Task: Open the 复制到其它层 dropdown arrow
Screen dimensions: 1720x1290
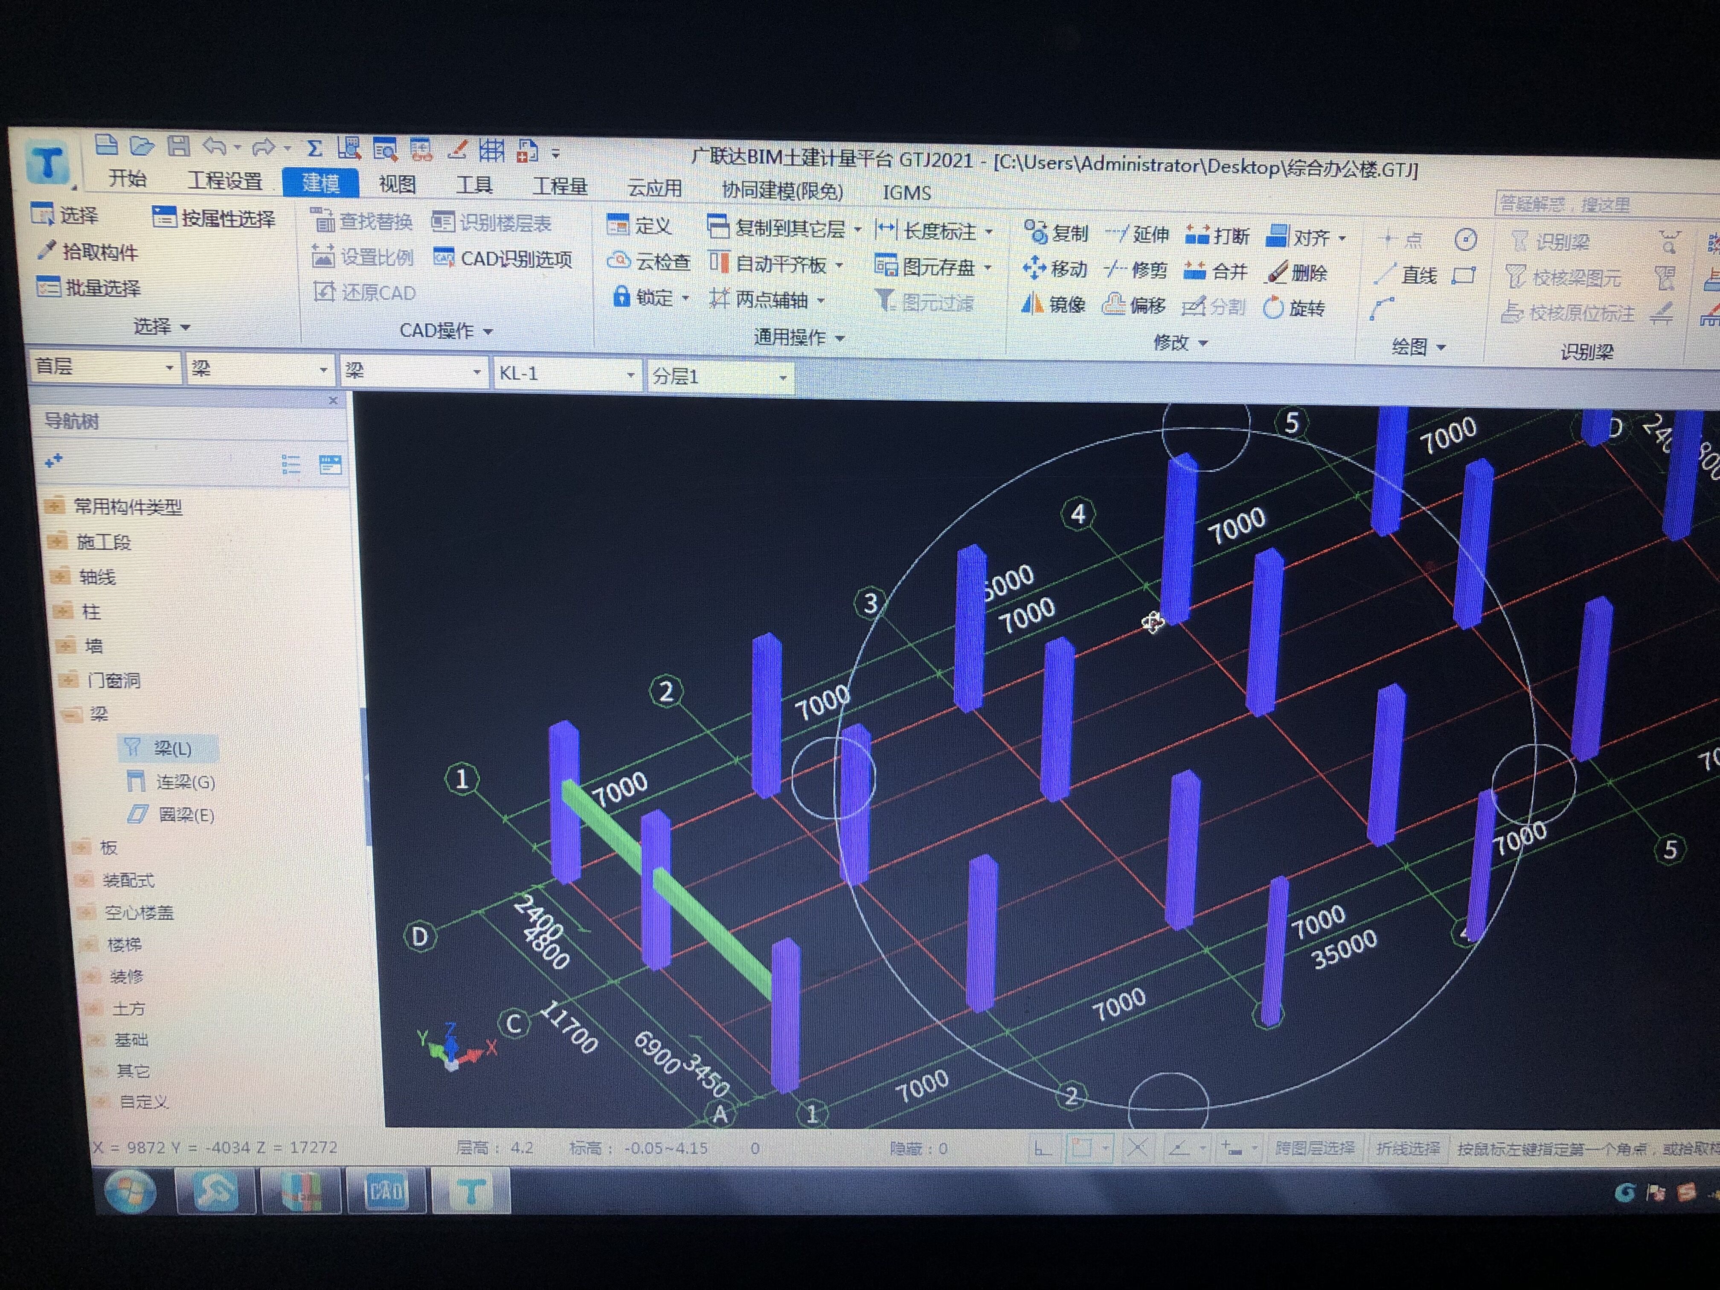Action: pyautogui.click(x=858, y=230)
